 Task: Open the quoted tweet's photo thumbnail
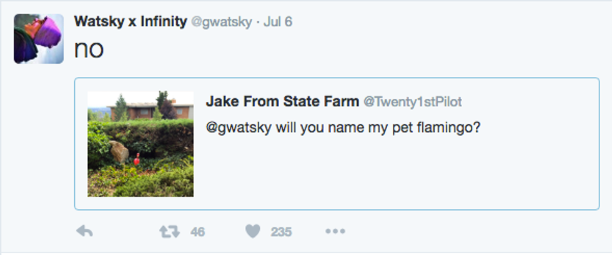click(141, 144)
